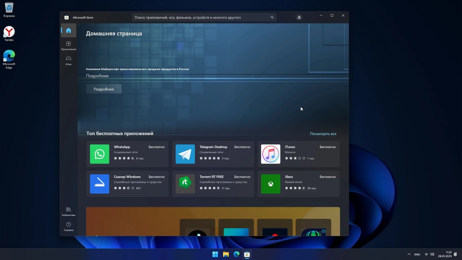Switch ENG input language in tray
This screenshot has height=260, width=462.
click(x=417, y=254)
